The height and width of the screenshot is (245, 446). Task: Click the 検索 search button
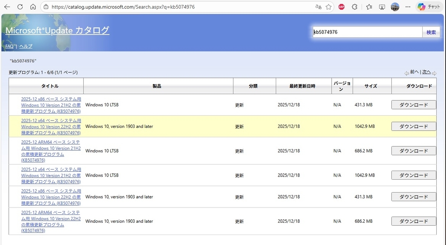coord(431,32)
